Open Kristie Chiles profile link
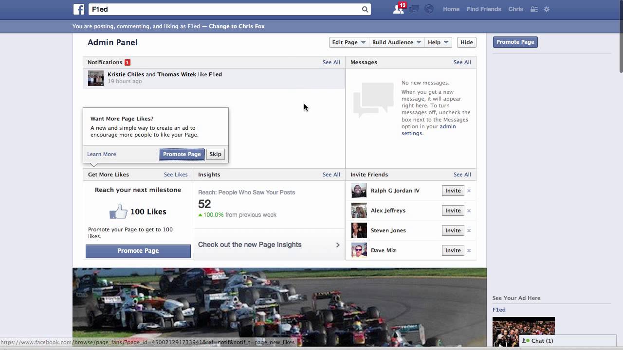This screenshot has height=350, width=623. (x=126, y=74)
